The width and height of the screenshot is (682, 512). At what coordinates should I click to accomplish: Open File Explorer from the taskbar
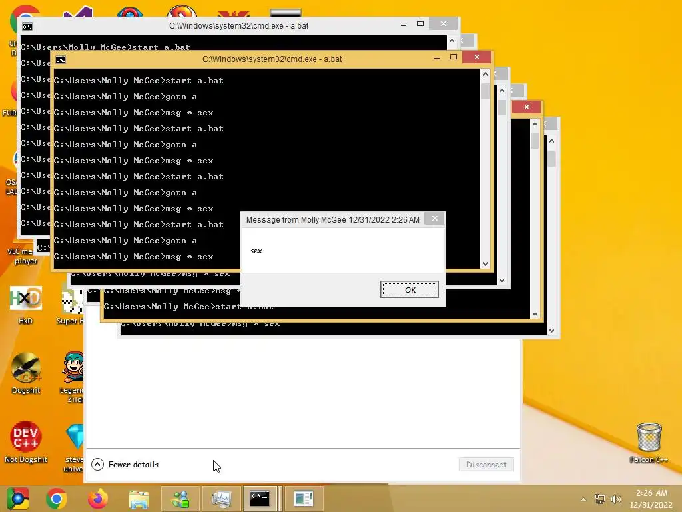(139, 499)
